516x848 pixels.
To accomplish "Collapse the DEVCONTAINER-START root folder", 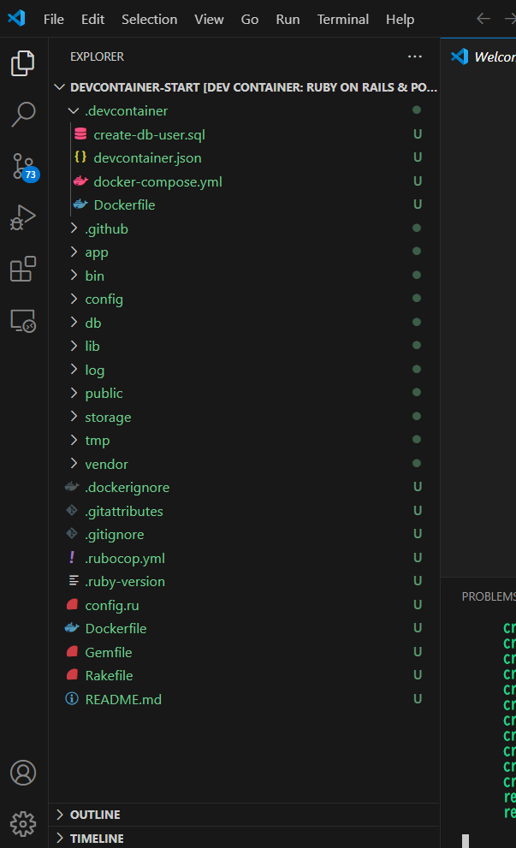I will tap(60, 87).
